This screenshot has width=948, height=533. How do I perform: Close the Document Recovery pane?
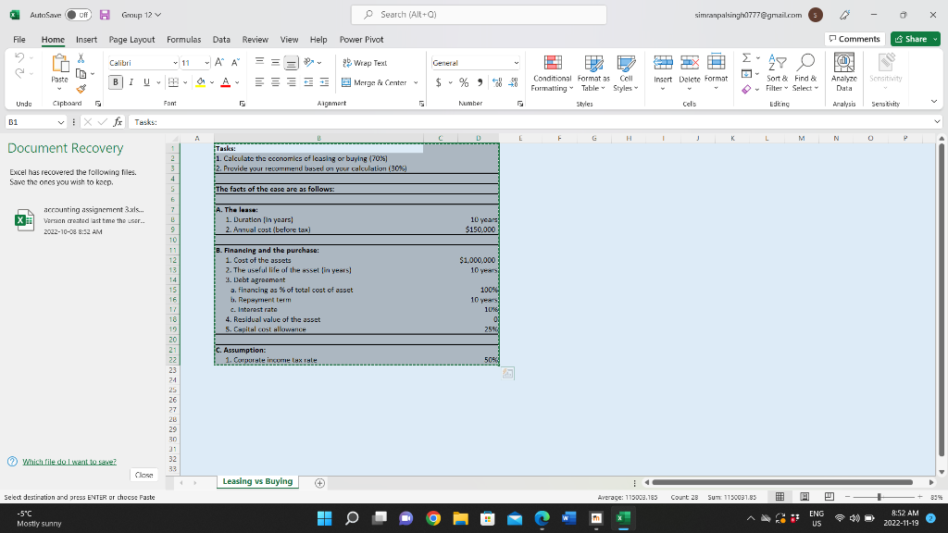point(143,475)
